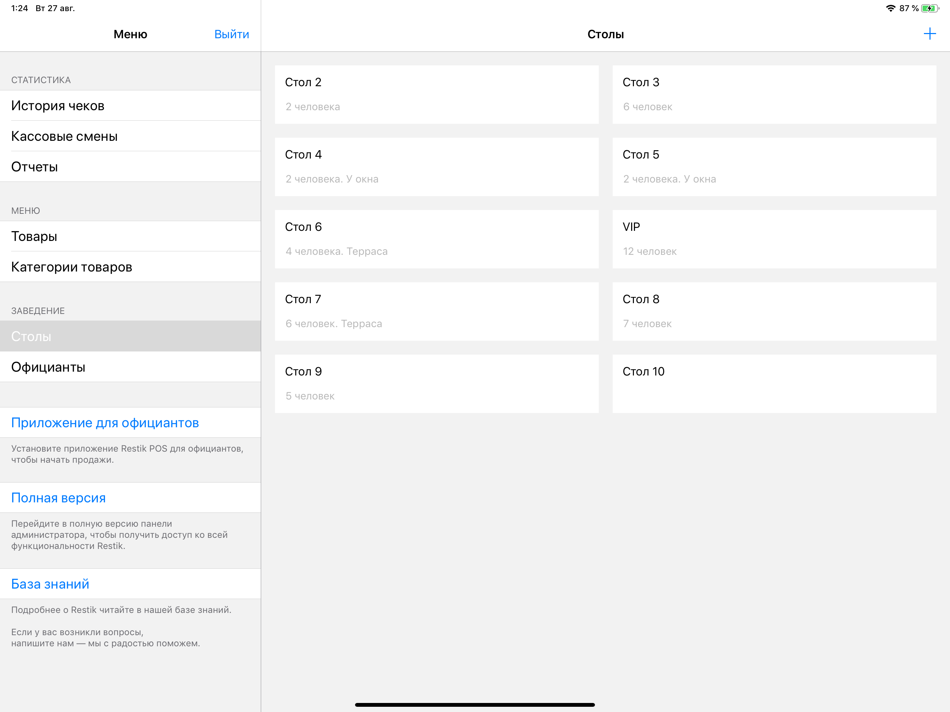Select the Столы sidebar item

click(x=130, y=336)
